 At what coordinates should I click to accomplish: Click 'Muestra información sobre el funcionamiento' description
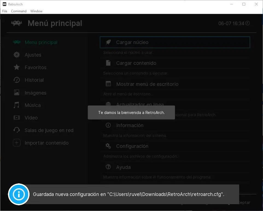pos(157,177)
